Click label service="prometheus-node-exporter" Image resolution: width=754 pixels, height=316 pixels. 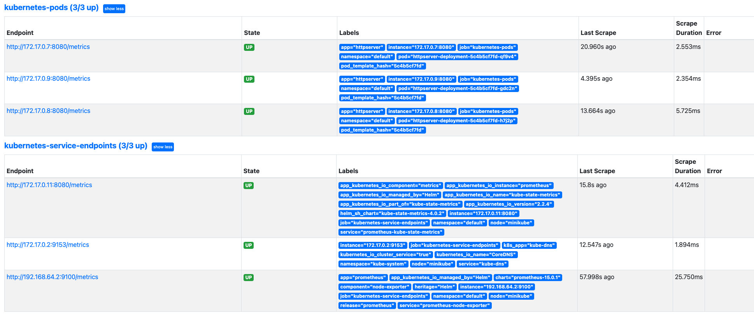[445, 306]
